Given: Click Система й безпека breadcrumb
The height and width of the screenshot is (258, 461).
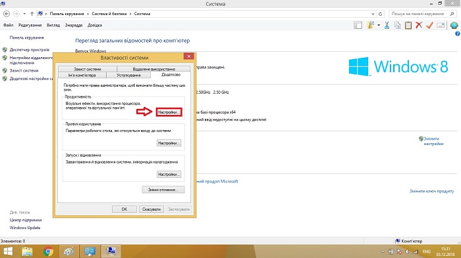Looking at the screenshot, I should [x=109, y=14].
